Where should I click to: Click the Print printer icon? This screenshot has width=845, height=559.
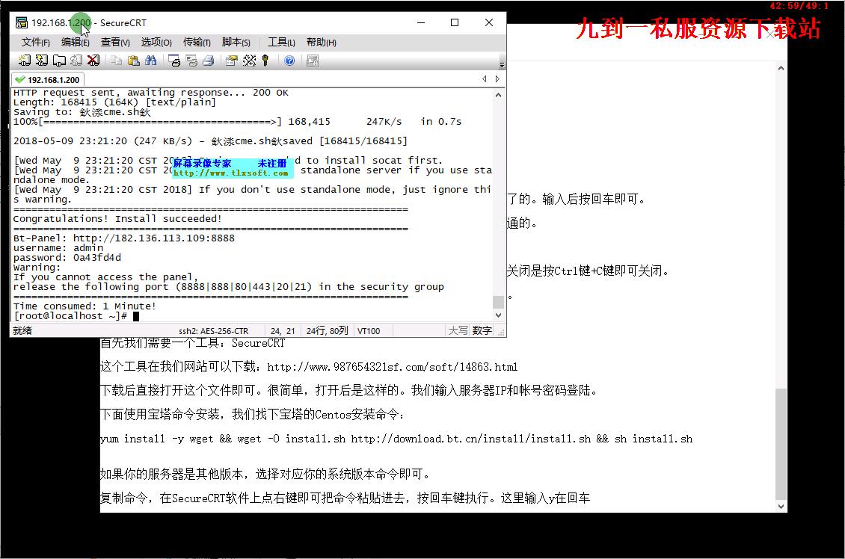pos(209,61)
